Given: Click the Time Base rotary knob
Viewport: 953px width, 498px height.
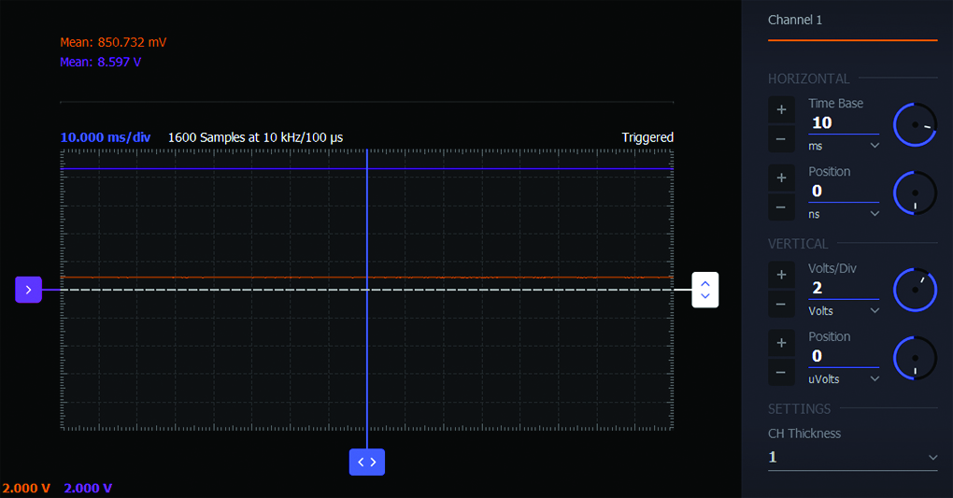Looking at the screenshot, I should coord(915,124).
